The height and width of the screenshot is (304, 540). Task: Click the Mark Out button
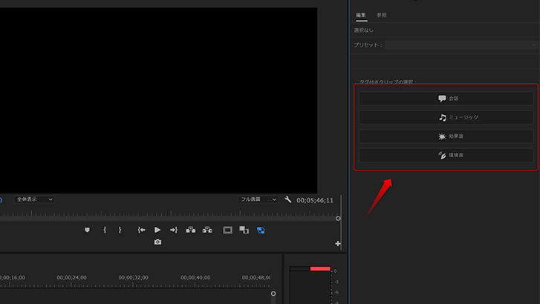coord(120,230)
